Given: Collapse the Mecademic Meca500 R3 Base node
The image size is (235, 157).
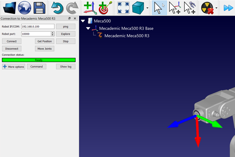Looking at the screenshot, I should [88, 28].
